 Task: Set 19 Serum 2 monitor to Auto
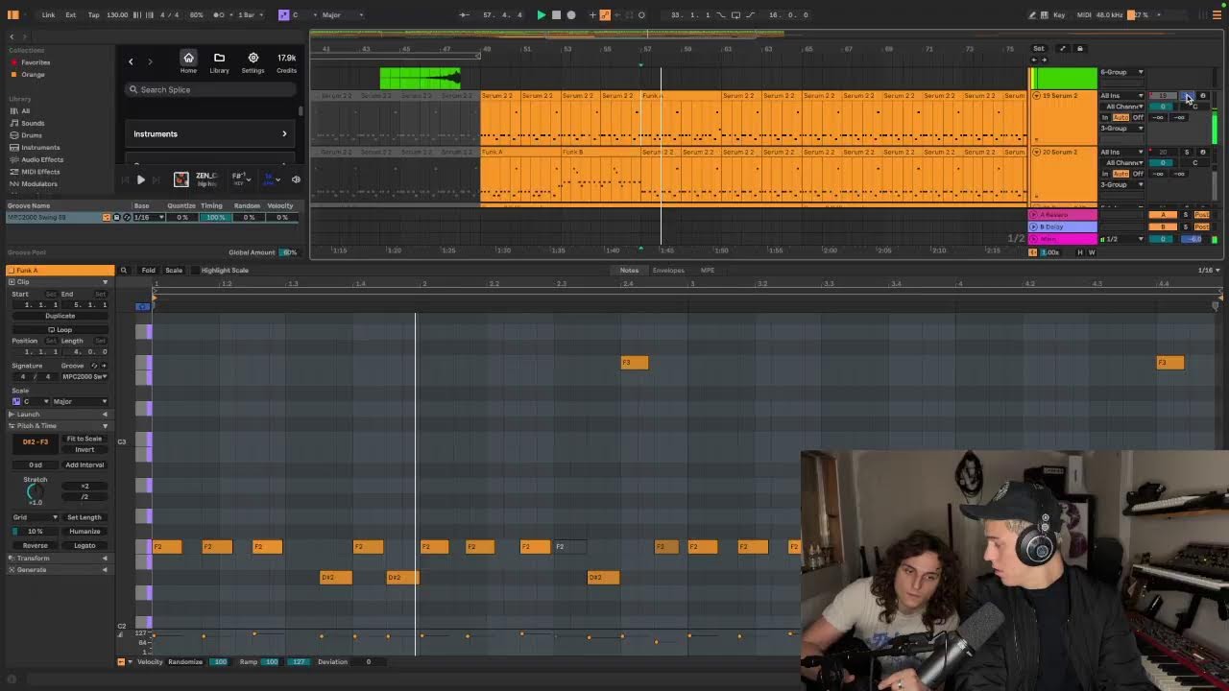pyautogui.click(x=1121, y=117)
